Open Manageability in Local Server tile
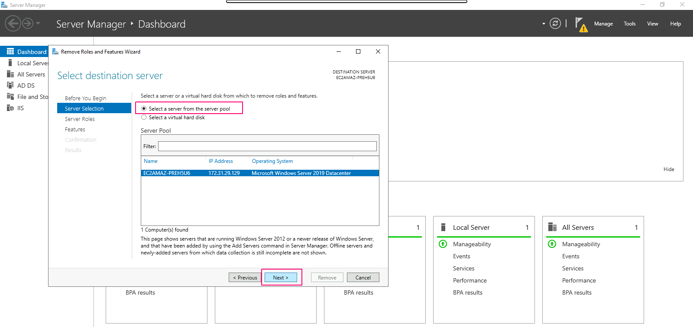Screen dimensions: 693x327 click(472, 244)
